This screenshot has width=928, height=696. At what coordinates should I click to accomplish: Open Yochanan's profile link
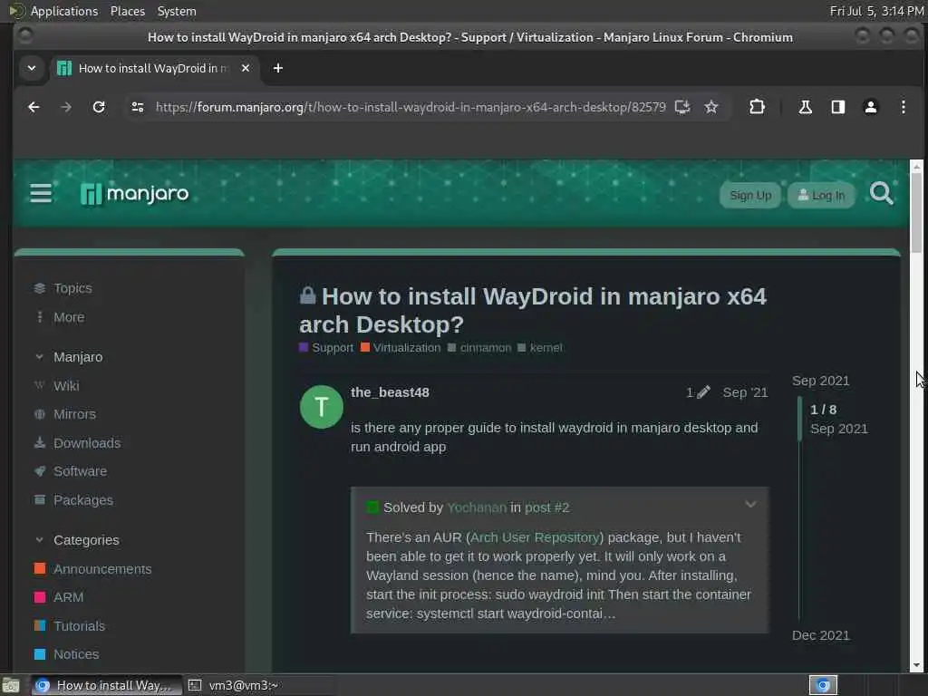pos(477,507)
